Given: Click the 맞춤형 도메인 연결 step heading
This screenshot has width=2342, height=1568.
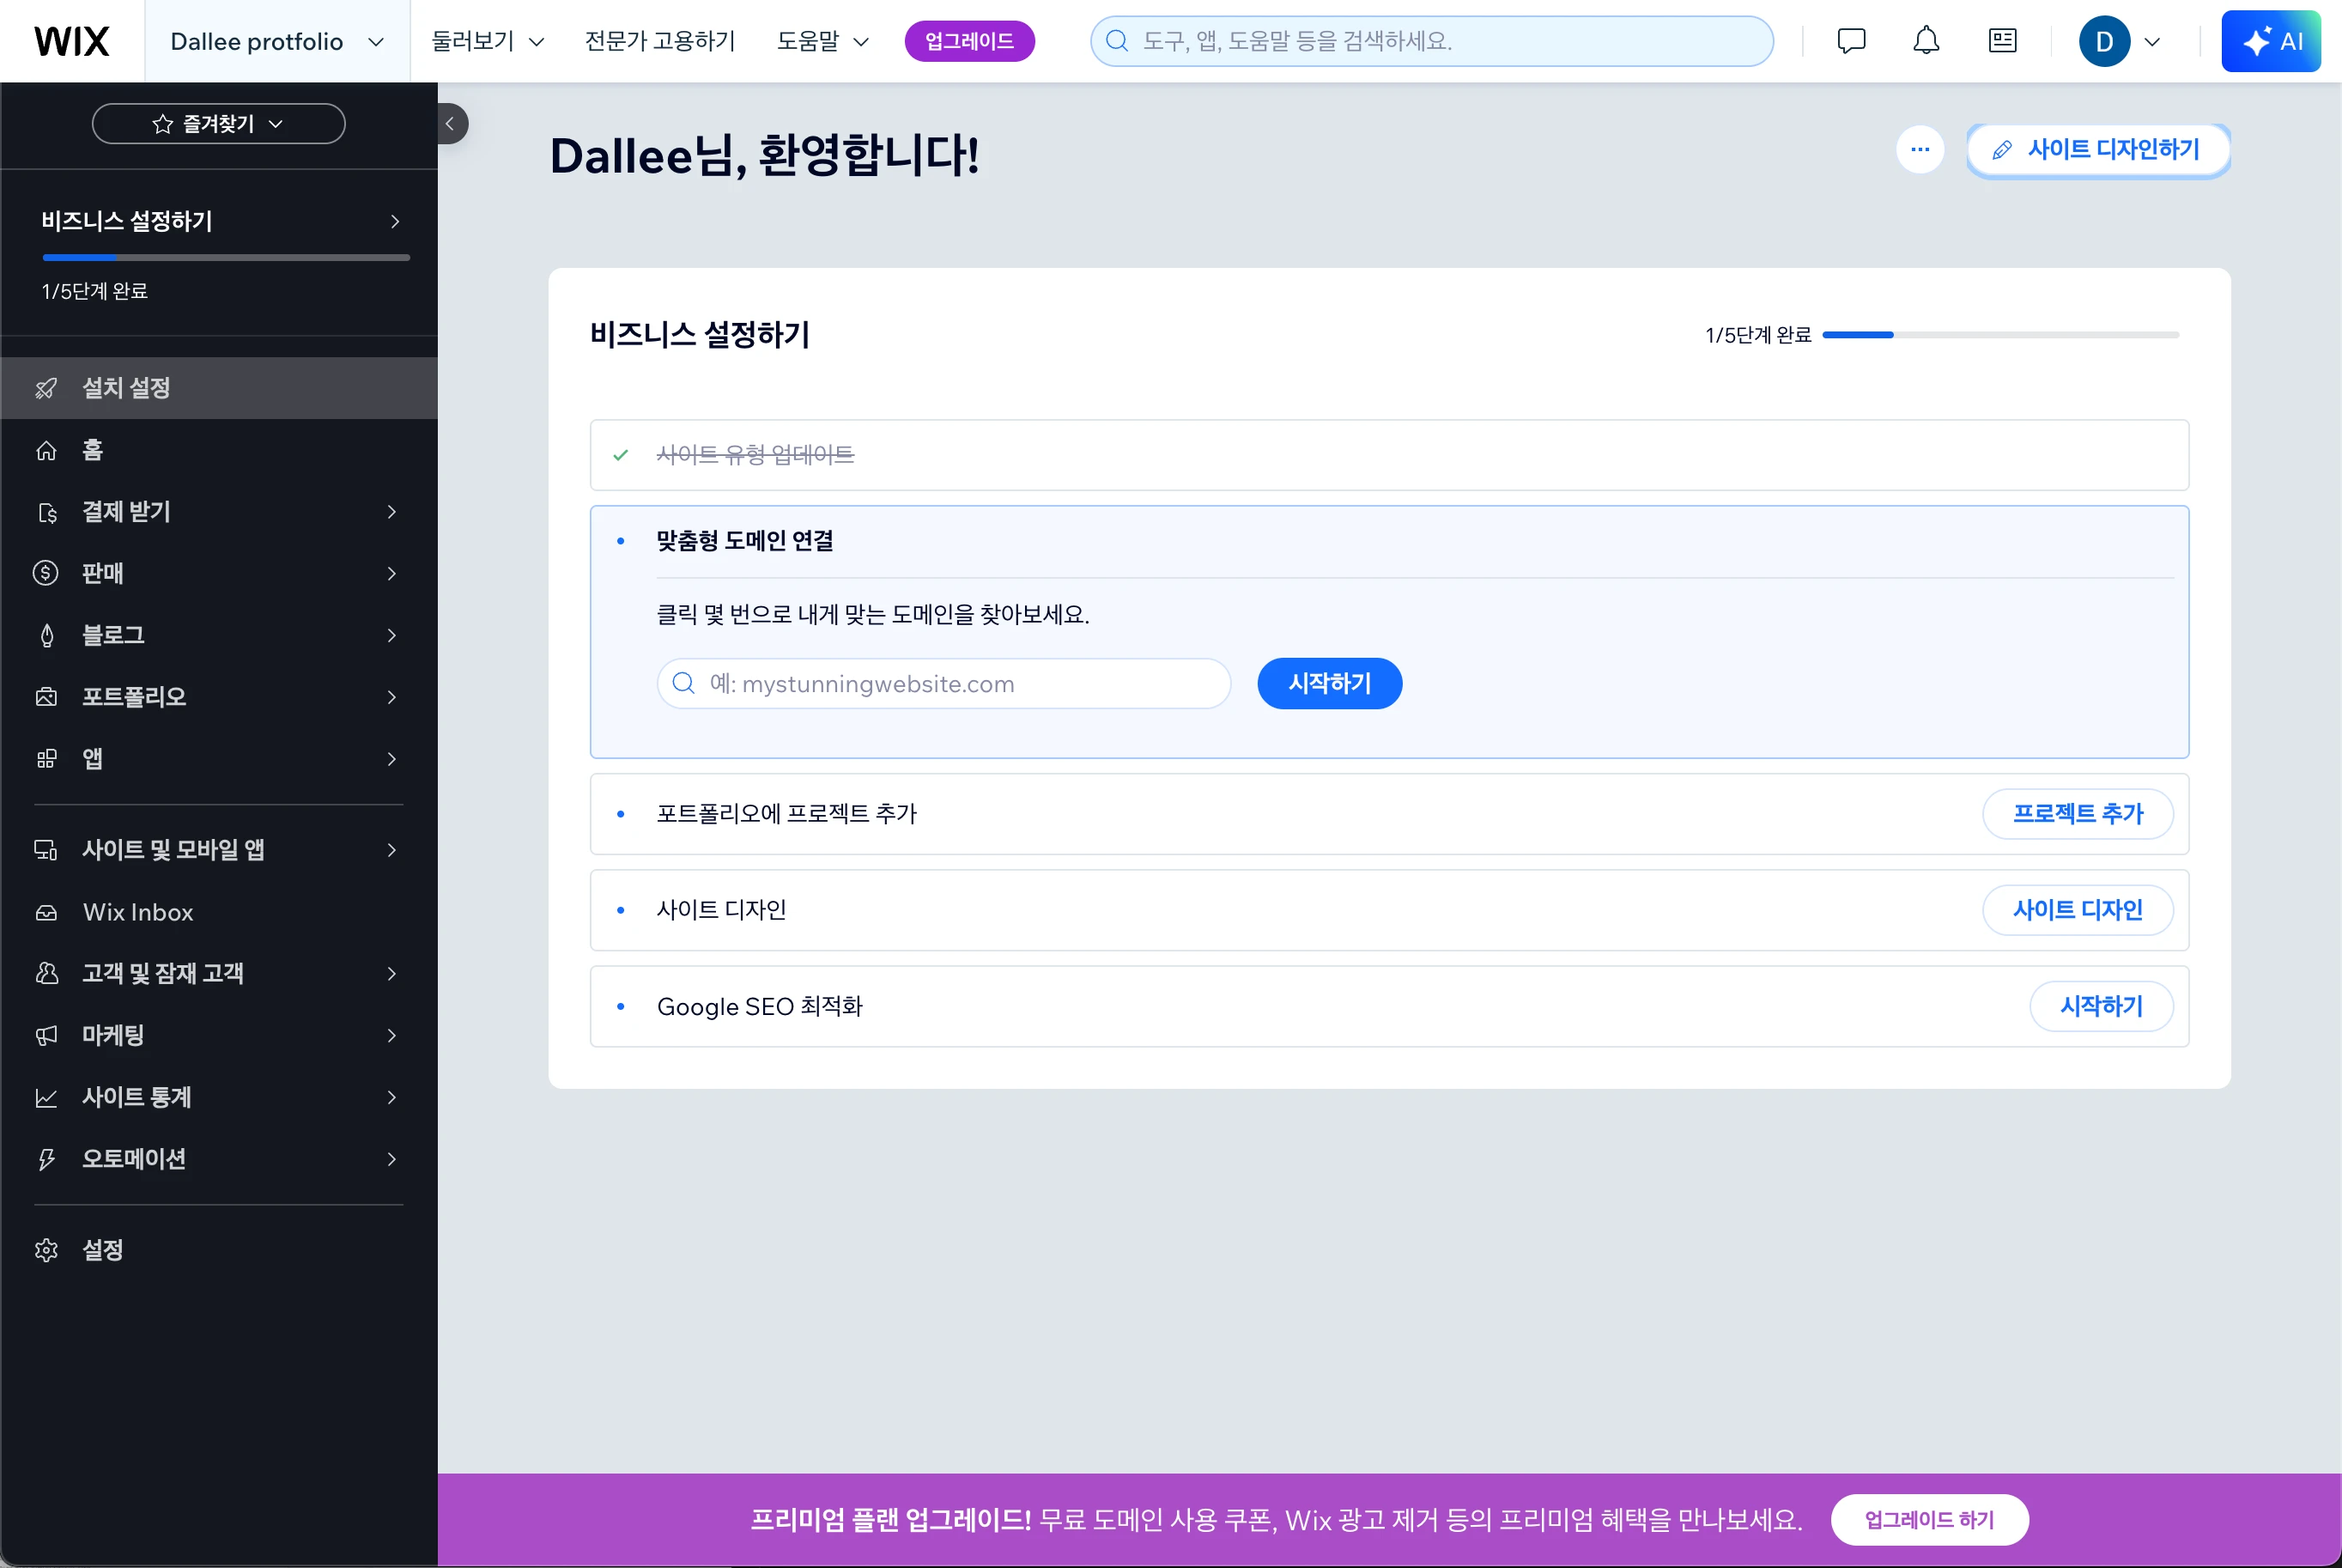Looking at the screenshot, I should coord(744,541).
